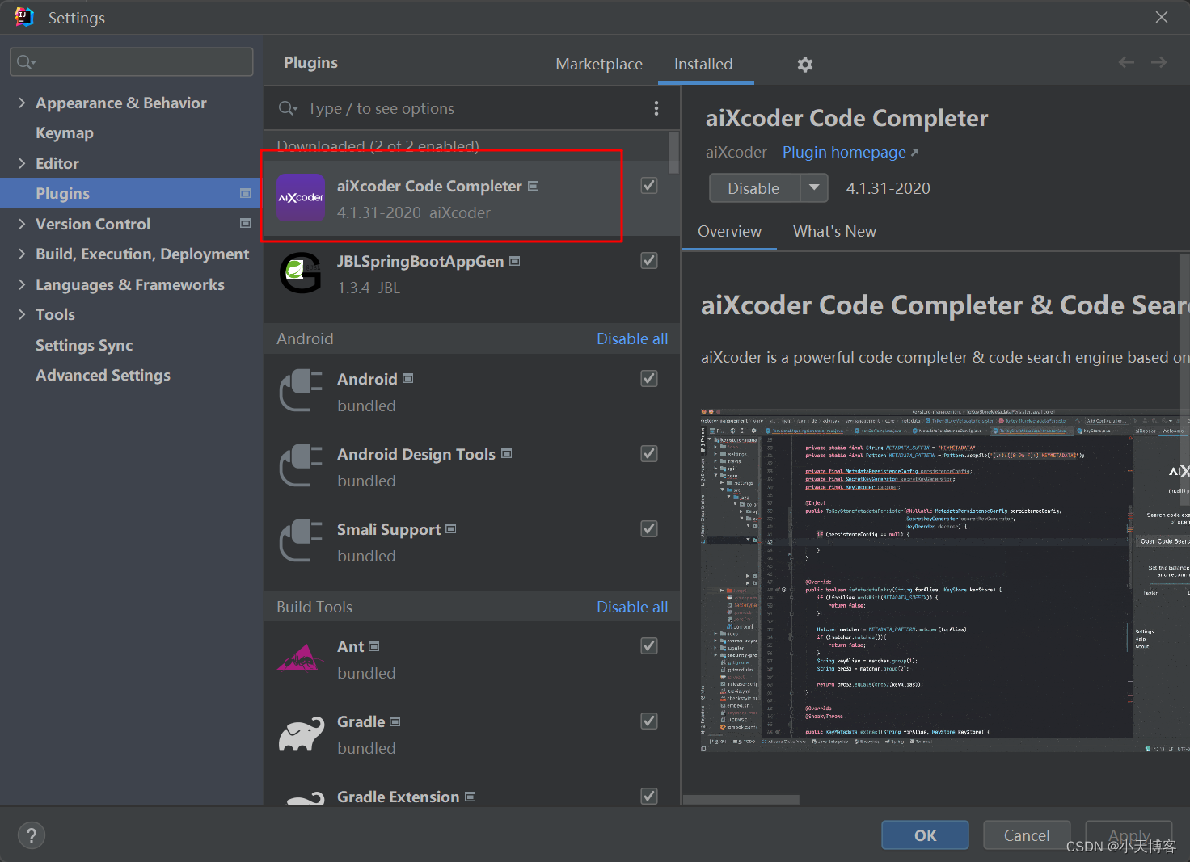Click the Disable plugin button

[x=754, y=188]
